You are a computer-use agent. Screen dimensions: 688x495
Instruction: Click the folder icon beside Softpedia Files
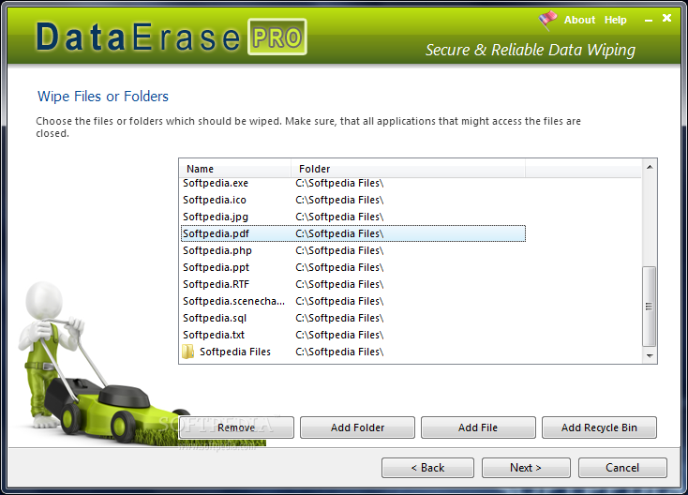(187, 352)
